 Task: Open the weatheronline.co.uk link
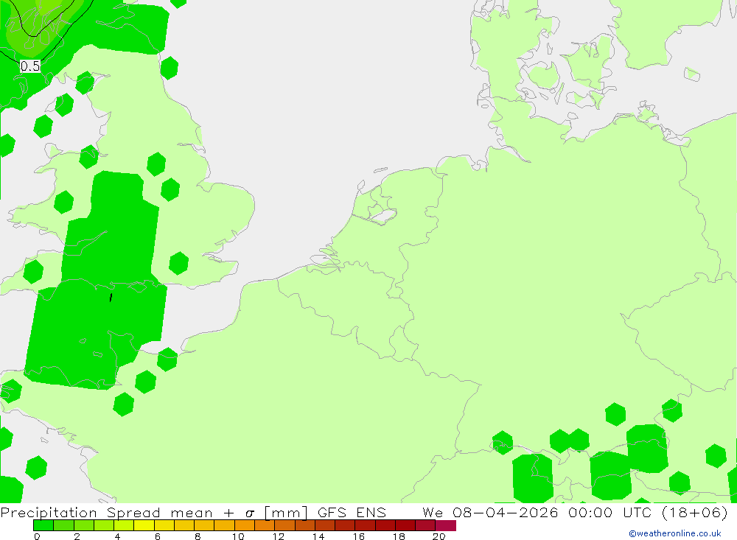tap(675, 533)
